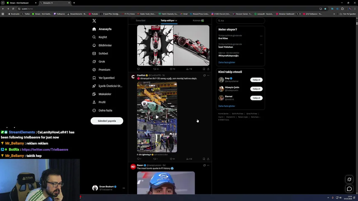This screenshot has width=358, height=201.
Task: Follow Hüseyin Çetin with Takip et
Action: [x=256, y=89]
